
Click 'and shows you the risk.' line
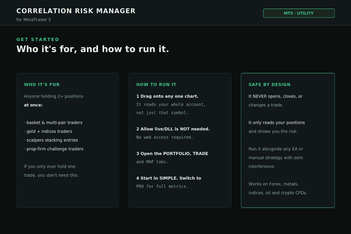pos(273,131)
